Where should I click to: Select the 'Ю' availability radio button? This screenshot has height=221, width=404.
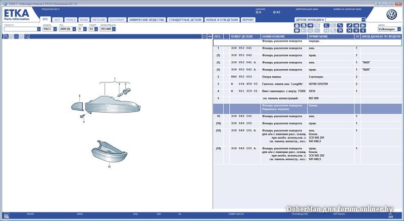(274, 12)
